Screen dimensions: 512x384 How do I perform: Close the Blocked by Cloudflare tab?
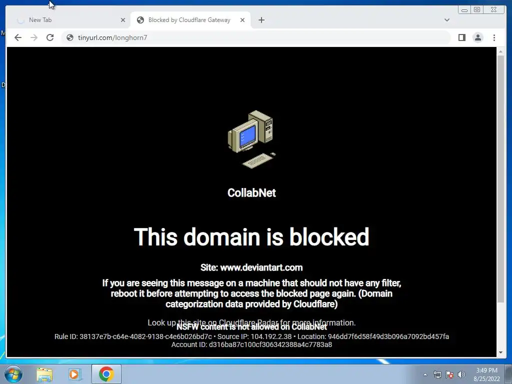[x=242, y=20]
